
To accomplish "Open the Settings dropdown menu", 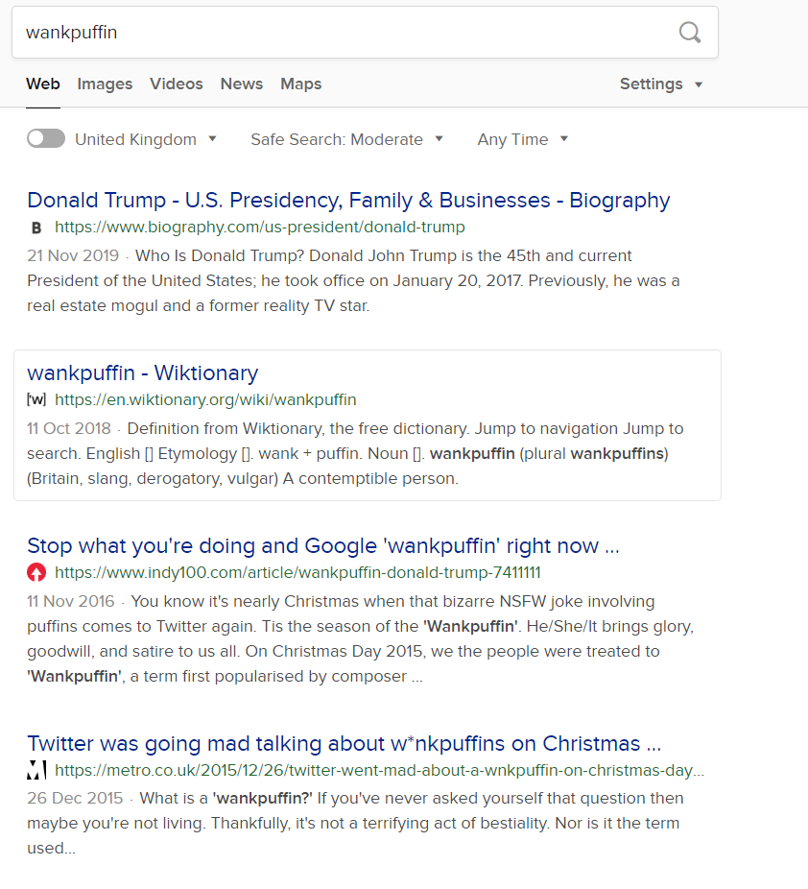I will click(660, 84).
